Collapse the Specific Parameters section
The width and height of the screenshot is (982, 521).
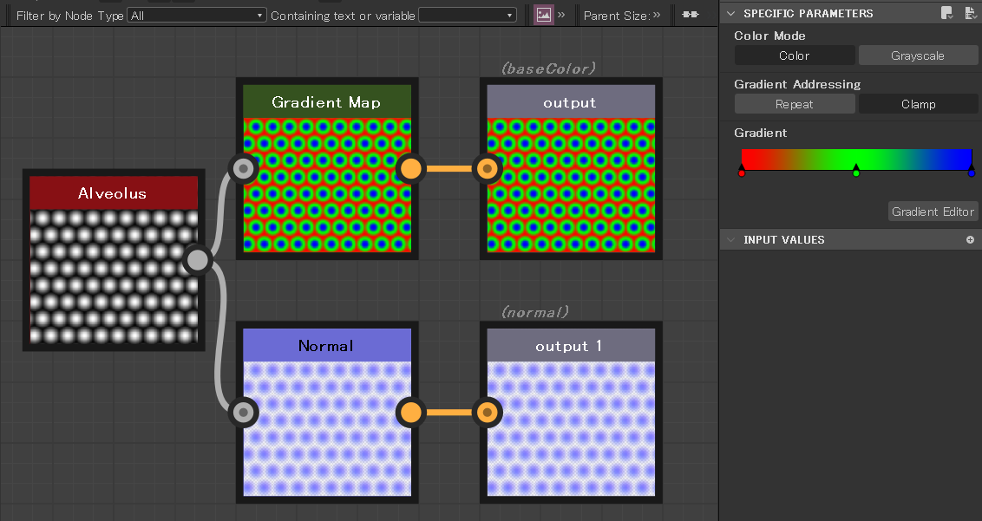point(730,13)
